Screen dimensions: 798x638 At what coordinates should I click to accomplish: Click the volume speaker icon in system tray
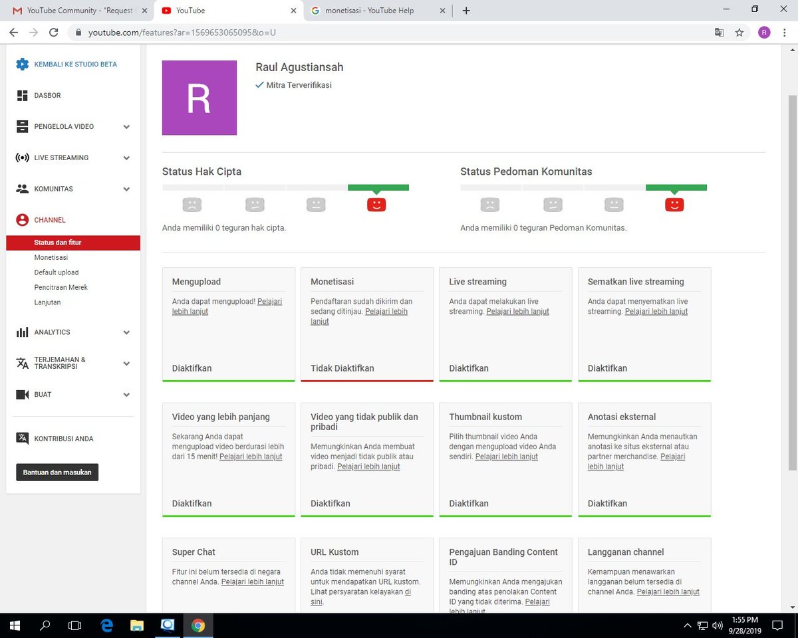[717, 625]
